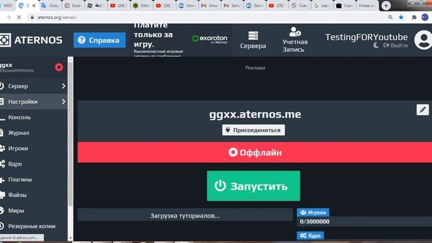432x243 pixels.
Task: Toggle dark mode moon icon
Action: tap(376, 45)
